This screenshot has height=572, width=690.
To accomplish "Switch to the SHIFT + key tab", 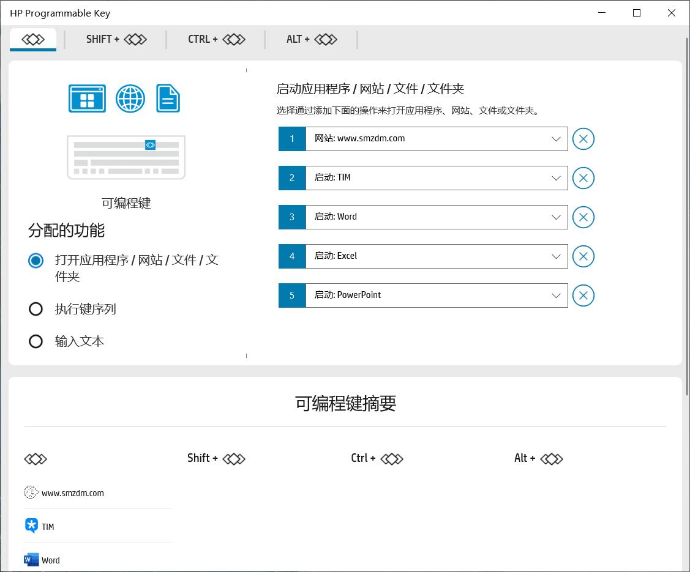I will tap(116, 39).
